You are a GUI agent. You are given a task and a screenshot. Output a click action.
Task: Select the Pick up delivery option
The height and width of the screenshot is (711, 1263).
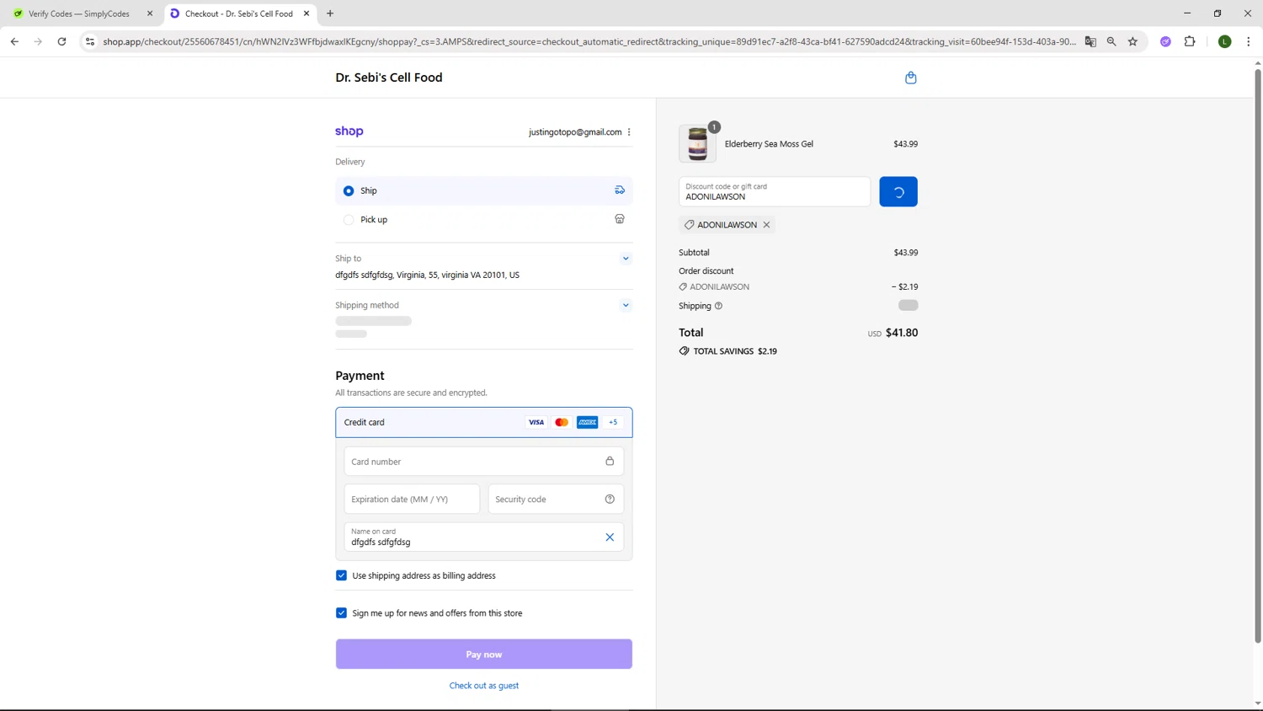click(x=349, y=220)
